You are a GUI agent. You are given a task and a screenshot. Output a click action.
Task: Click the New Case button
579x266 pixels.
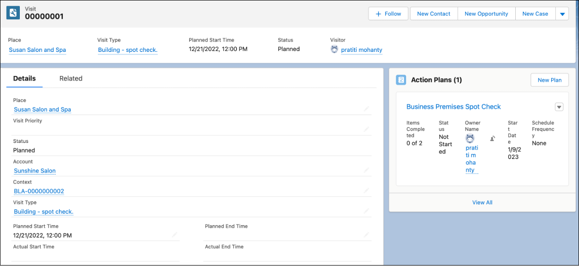tap(535, 14)
